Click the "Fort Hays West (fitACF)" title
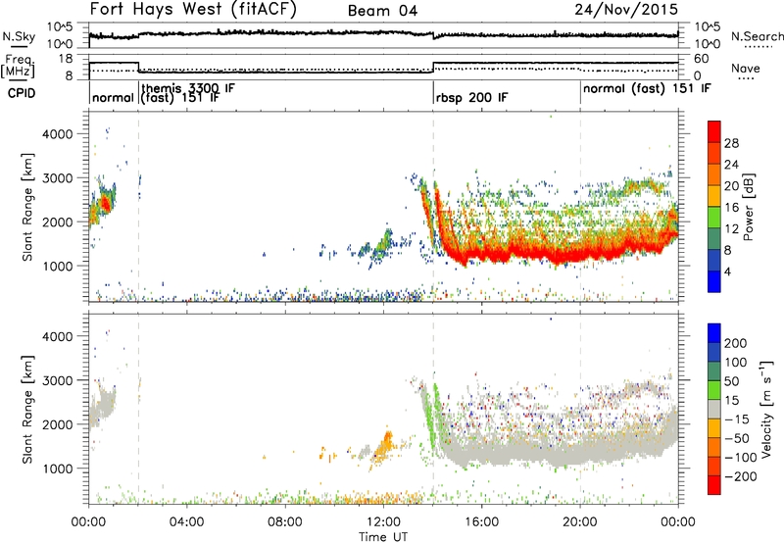This screenshot has width=784, height=543. pyautogui.click(x=193, y=10)
